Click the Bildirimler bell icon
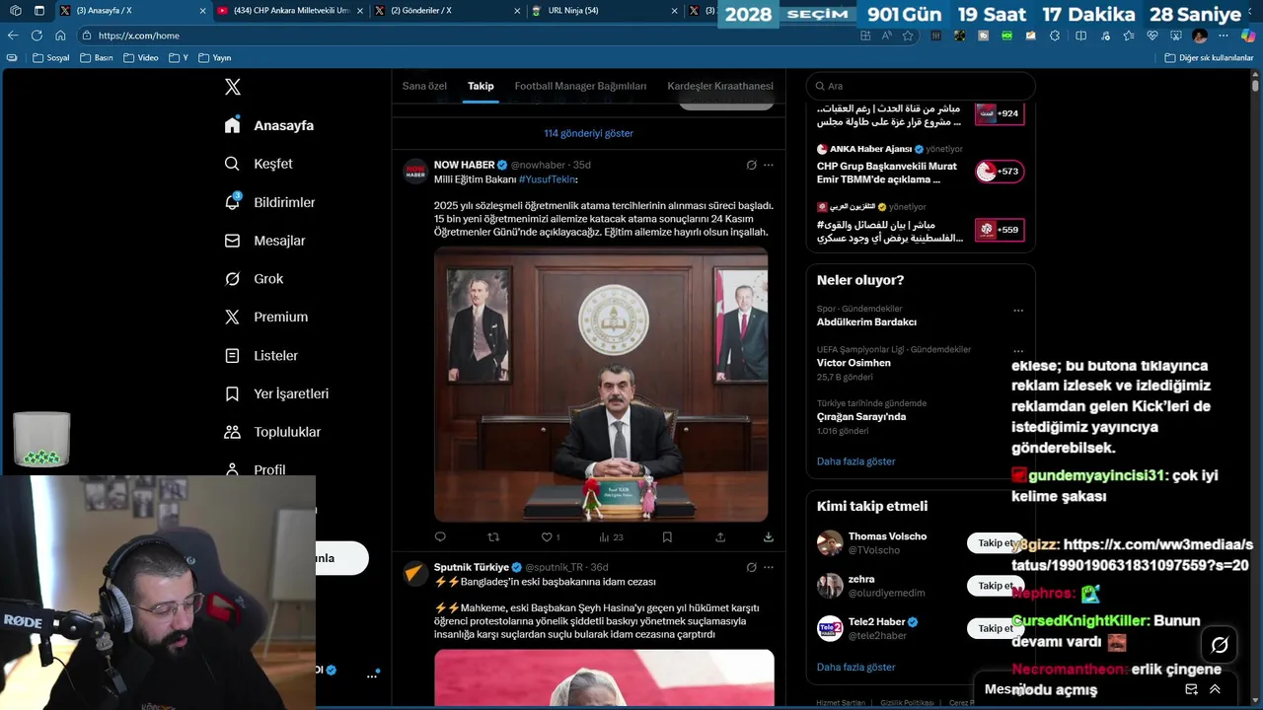This screenshot has height=710, width=1263. 232,202
